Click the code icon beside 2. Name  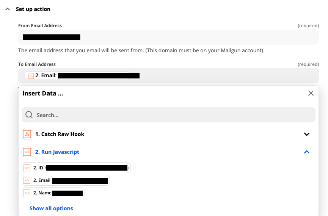(x=27, y=193)
